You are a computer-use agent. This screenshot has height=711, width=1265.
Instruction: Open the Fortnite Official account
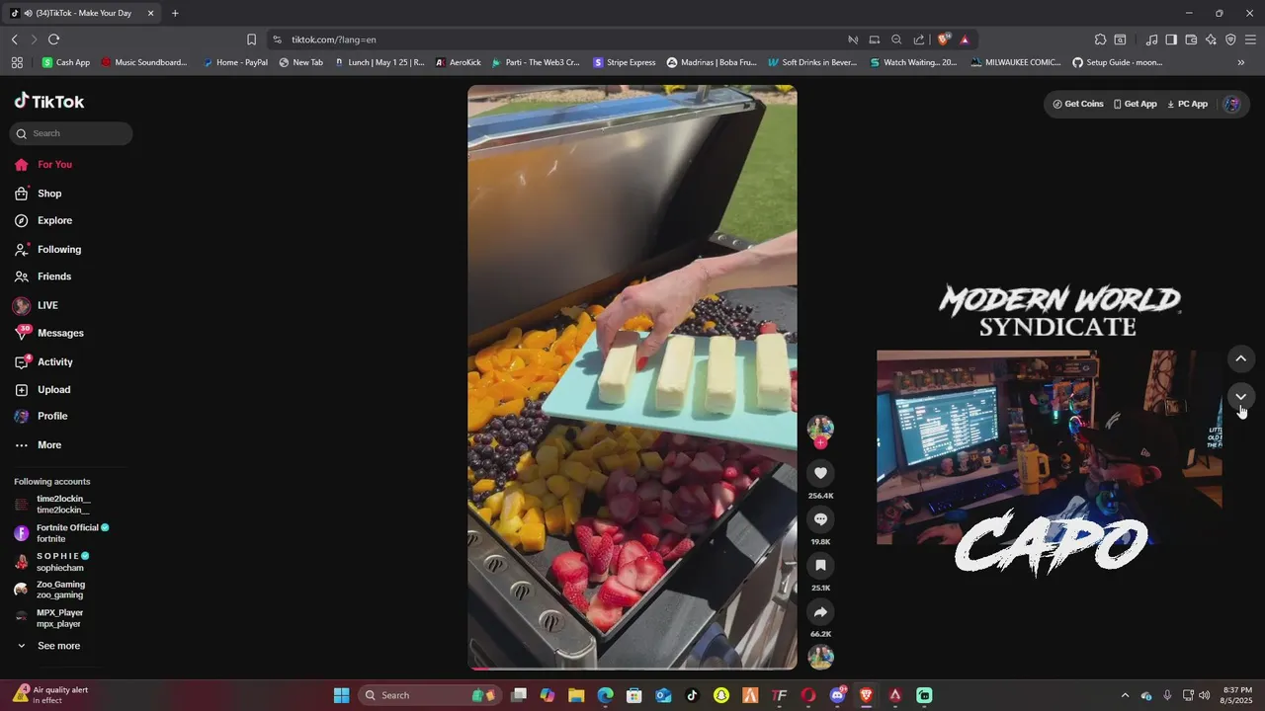click(66, 533)
